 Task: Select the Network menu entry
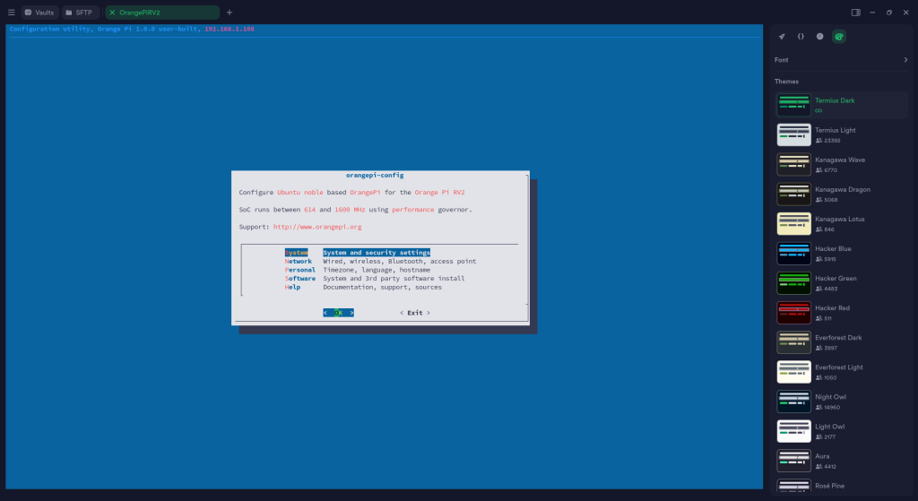tap(299, 261)
